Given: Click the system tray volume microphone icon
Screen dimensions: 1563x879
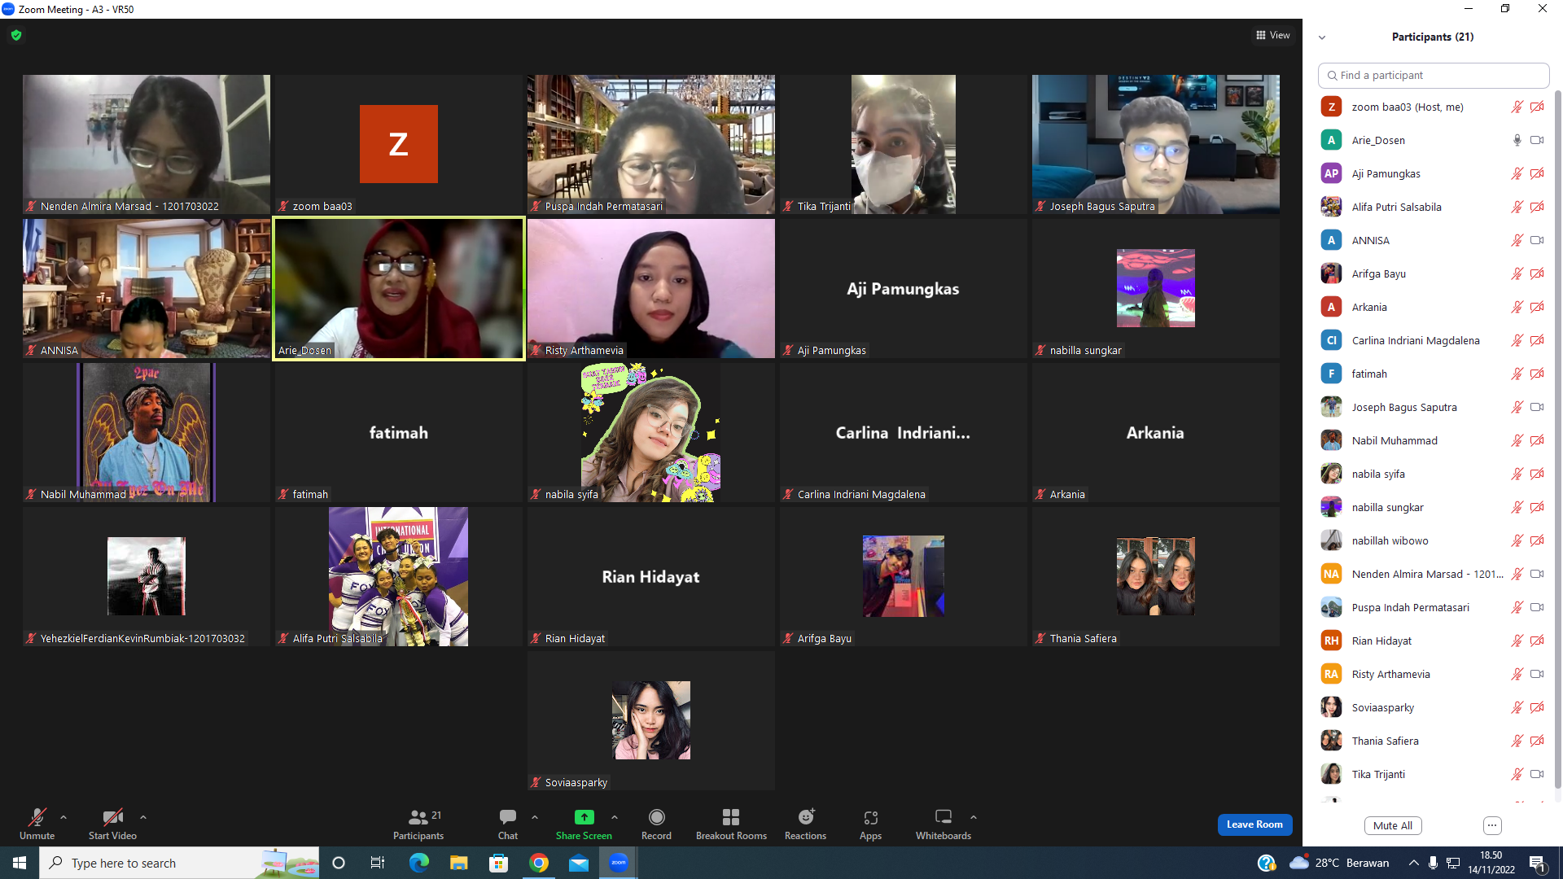Looking at the screenshot, I should (x=1433, y=863).
